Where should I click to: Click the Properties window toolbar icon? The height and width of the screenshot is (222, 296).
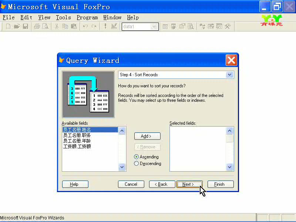[x=182, y=26]
